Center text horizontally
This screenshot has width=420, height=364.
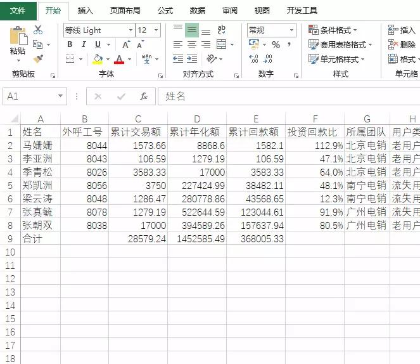[192, 44]
